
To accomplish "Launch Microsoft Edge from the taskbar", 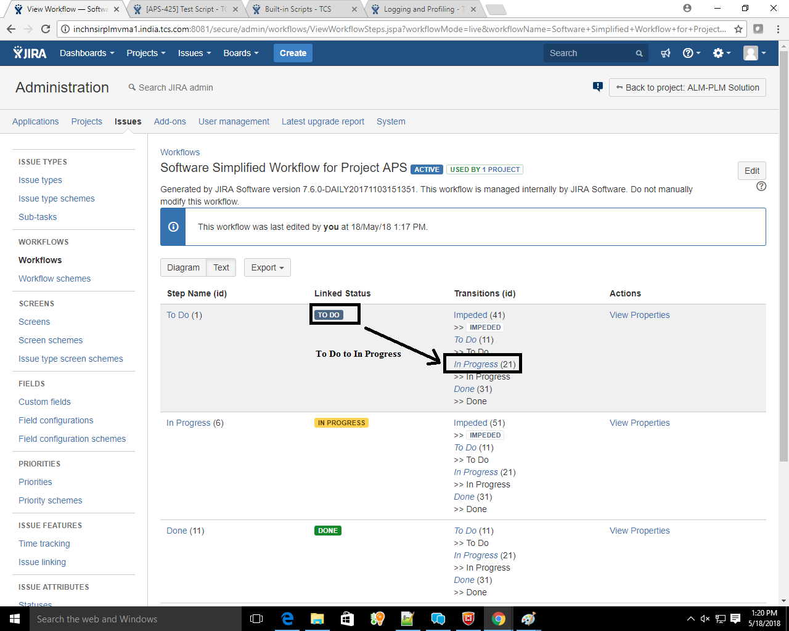I will click(x=287, y=619).
